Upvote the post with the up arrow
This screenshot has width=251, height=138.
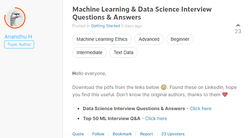(238, 25)
